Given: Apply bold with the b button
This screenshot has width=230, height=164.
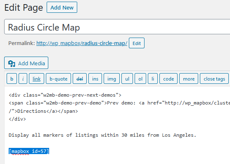Looking at the screenshot, I should tap(12, 79).
